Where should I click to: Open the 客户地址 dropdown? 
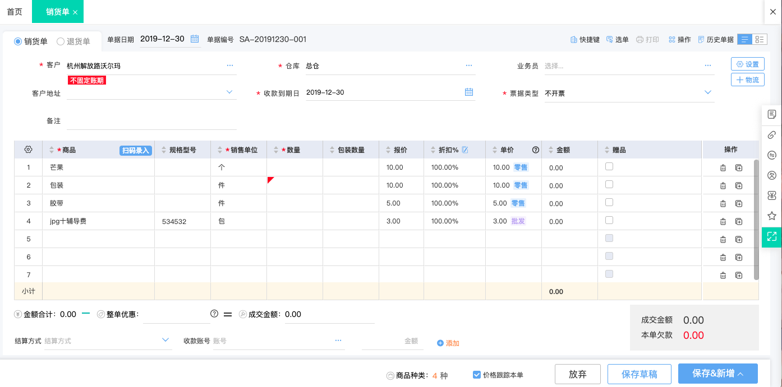pos(229,91)
